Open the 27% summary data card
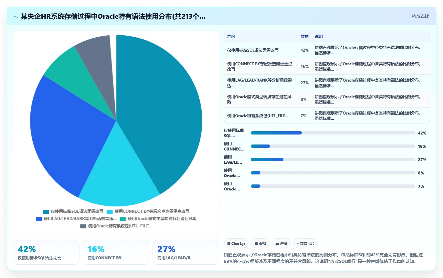The image size is (443, 278). pyautogui.click(x=186, y=252)
